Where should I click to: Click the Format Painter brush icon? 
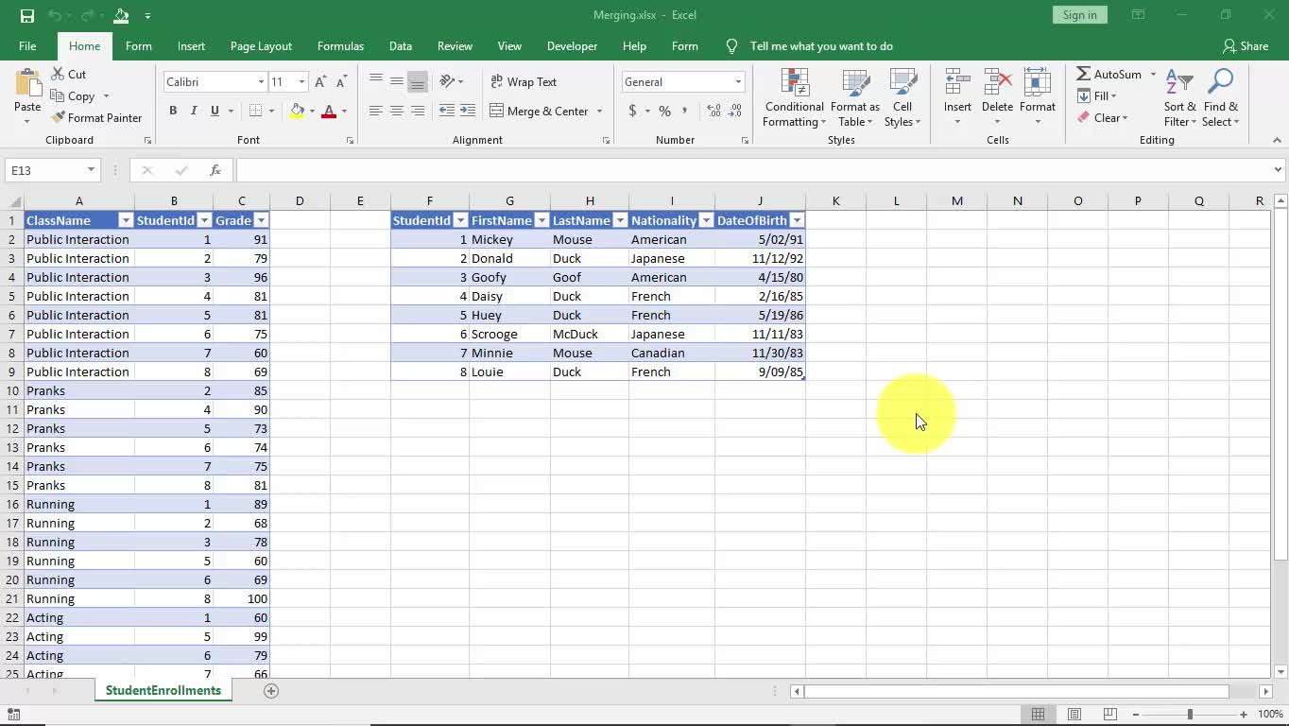click(58, 118)
